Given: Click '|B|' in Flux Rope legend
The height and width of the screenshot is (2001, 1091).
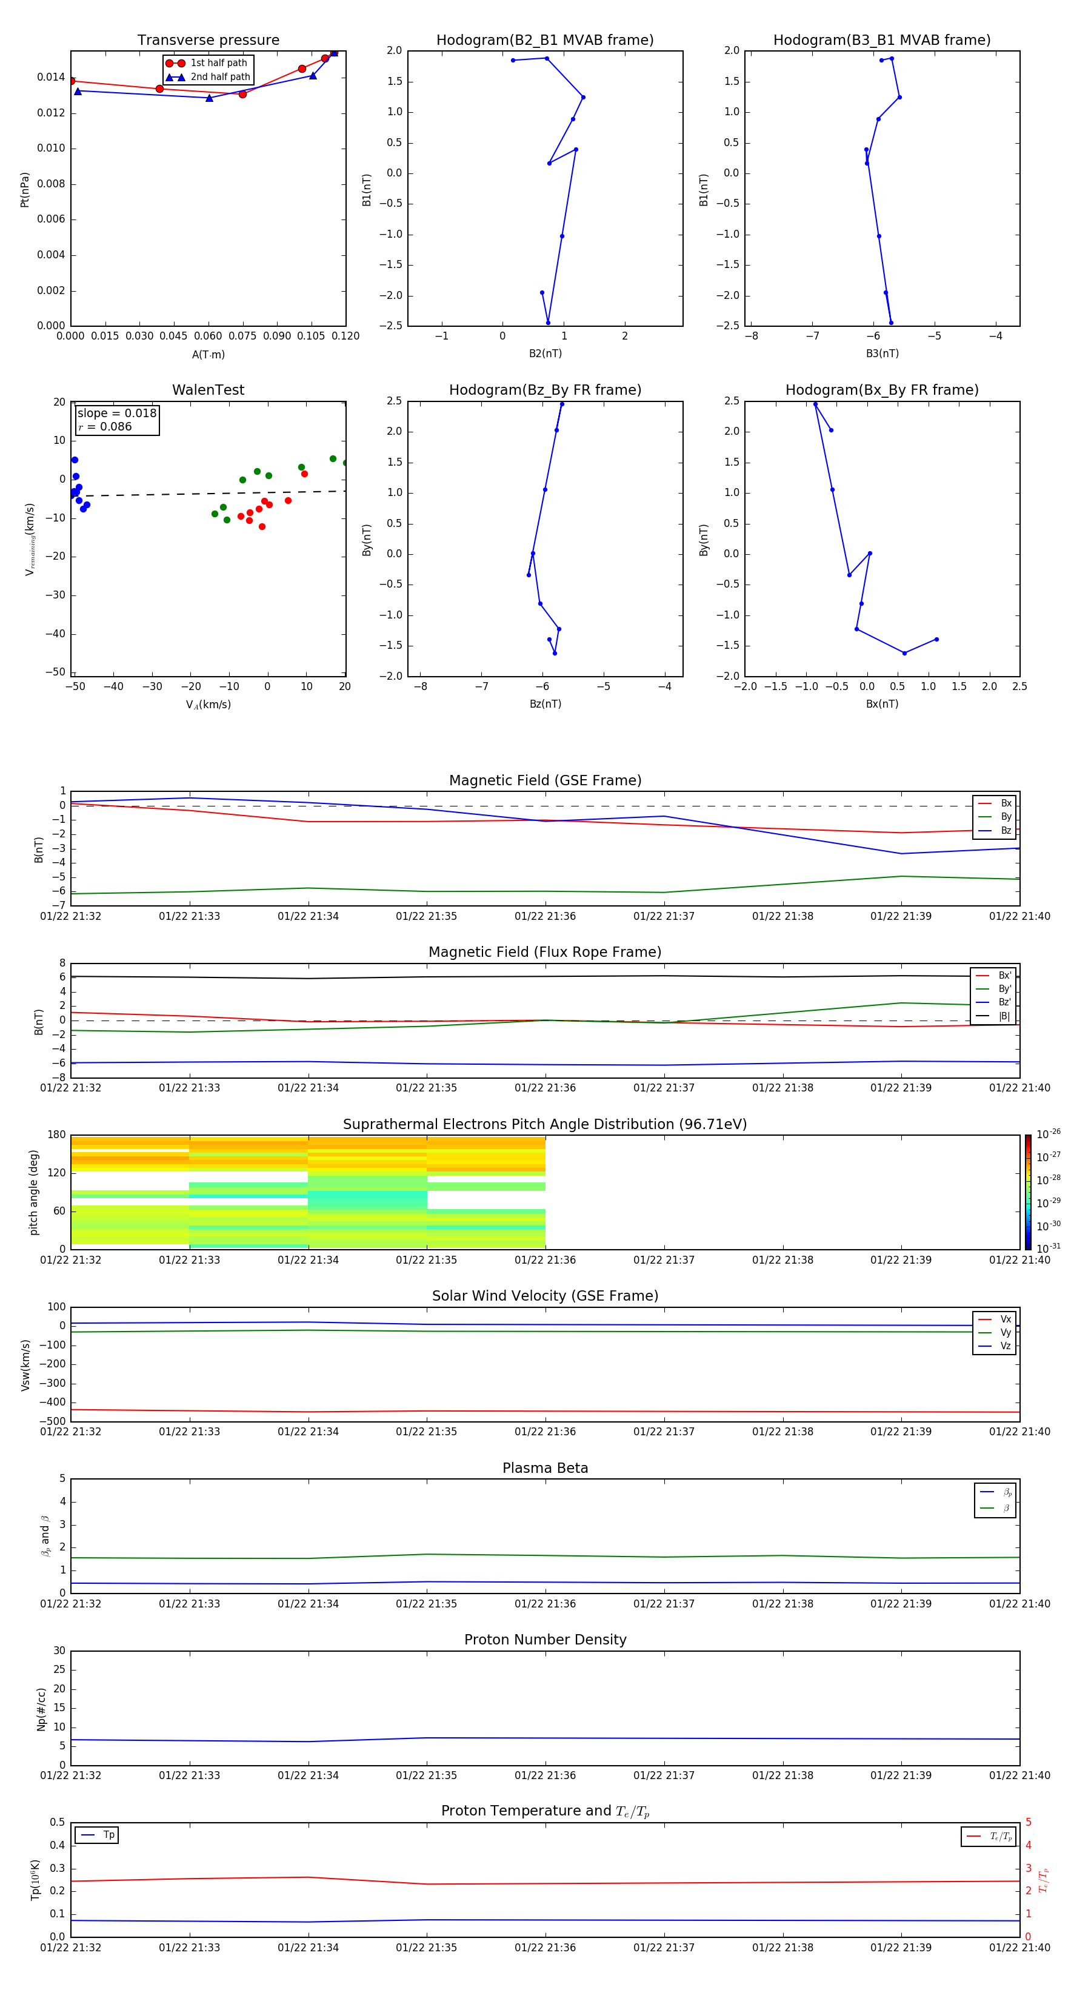Looking at the screenshot, I should 1004,1016.
